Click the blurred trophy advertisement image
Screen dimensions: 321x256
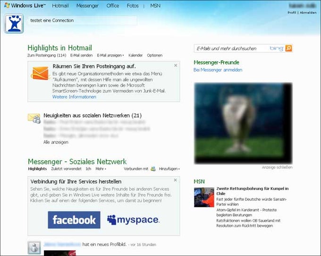tap(243, 123)
